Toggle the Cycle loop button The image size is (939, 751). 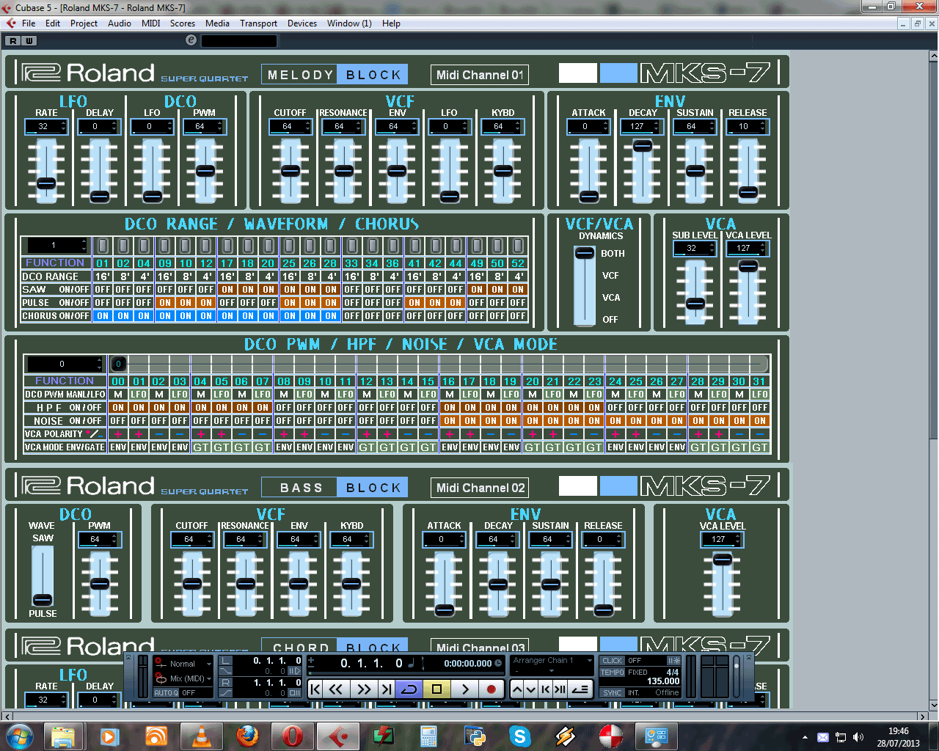pyautogui.click(x=409, y=689)
